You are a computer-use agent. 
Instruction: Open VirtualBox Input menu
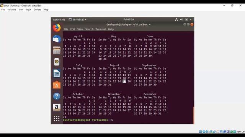[28, 10]
